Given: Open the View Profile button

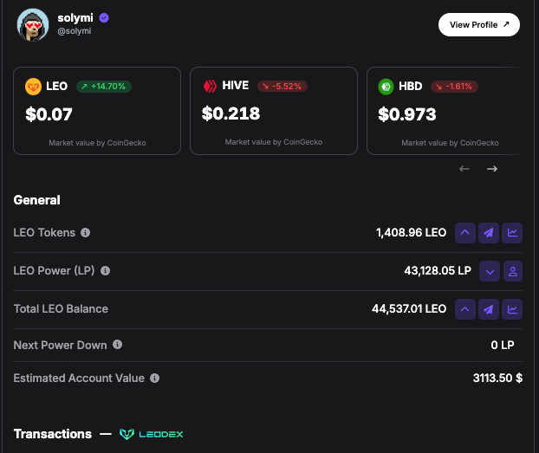Looking at the screenshot, I should 479,25.
